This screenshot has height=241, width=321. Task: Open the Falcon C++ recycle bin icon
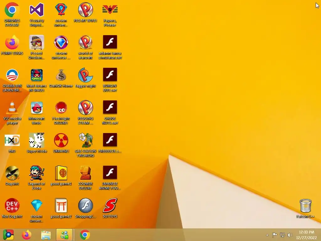pos(305,208)
